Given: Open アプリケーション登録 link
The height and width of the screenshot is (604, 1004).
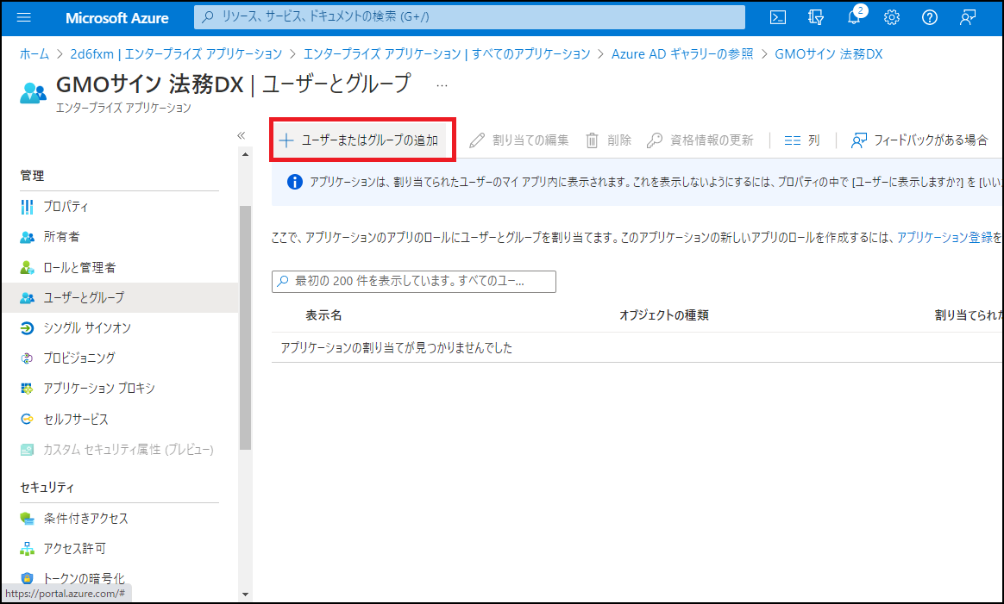Looking at the screenshot, I should point(944,237).
